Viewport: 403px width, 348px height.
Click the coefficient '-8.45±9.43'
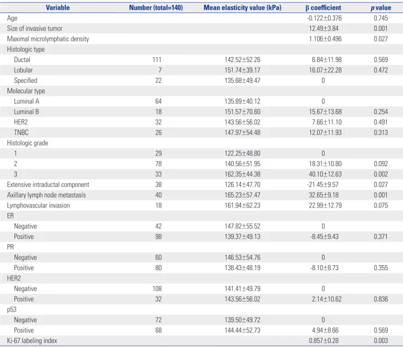click(324, 237)
